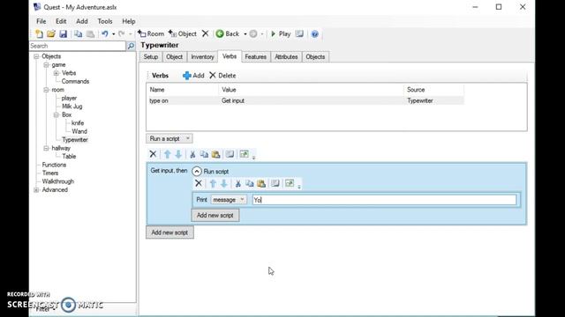Click the outer Add new script button
Viewport: 565px width, 317px height.
pyautogui.click(x=169, y=232)
